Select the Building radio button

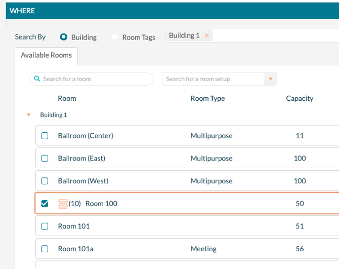click(x=64, y=37)
